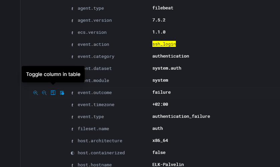
Task: Click the failure value of event.outcome
Action: point(161,92)
